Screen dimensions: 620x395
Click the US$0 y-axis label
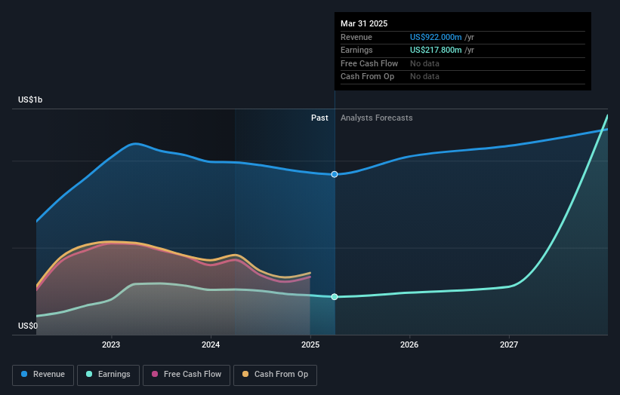click(28, 326)
